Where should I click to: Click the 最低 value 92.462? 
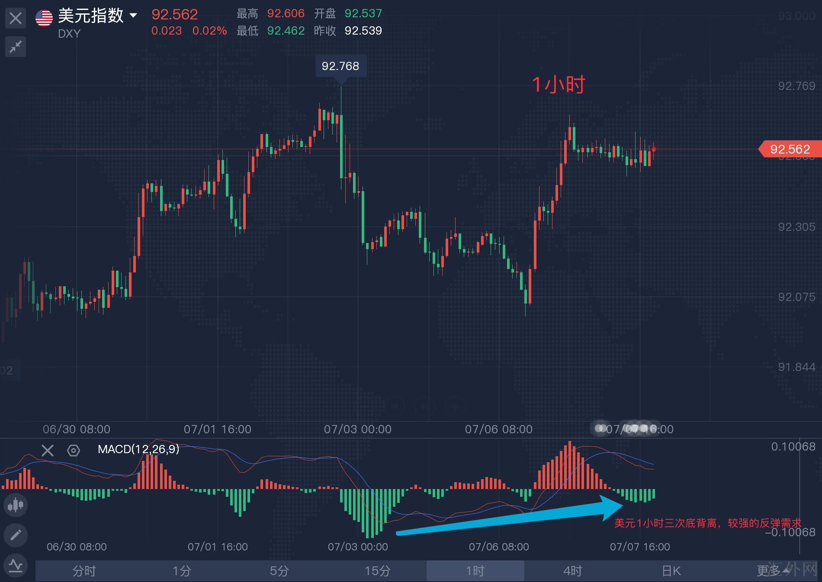[286, 31]
